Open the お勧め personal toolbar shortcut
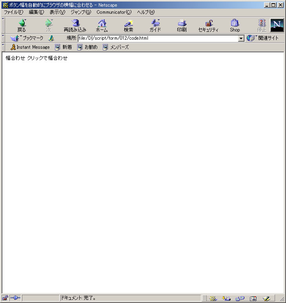The width and height of the screenshot is (286, 303). coord(87,47)
